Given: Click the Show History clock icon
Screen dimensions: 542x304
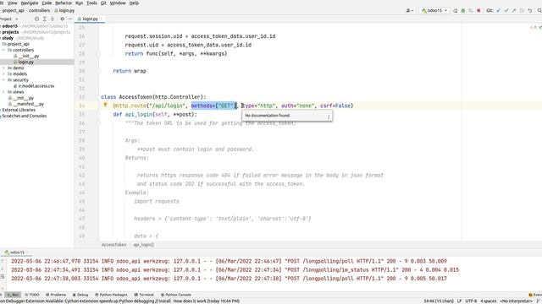Looking at the screenshot, I should tap(522, 11).
